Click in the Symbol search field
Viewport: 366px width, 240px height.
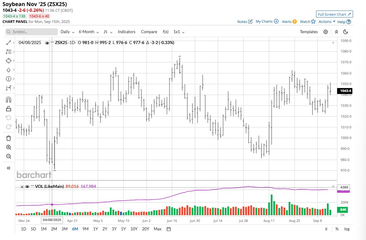32,32
